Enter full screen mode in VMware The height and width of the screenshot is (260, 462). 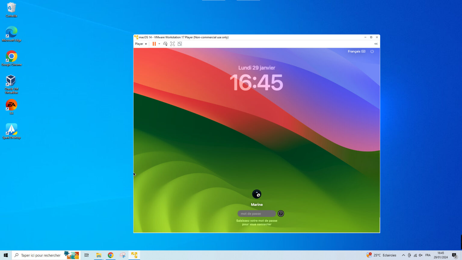(x=172, y=44)
